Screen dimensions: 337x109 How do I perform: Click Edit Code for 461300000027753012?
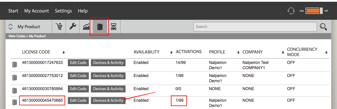tap(78, 76)
